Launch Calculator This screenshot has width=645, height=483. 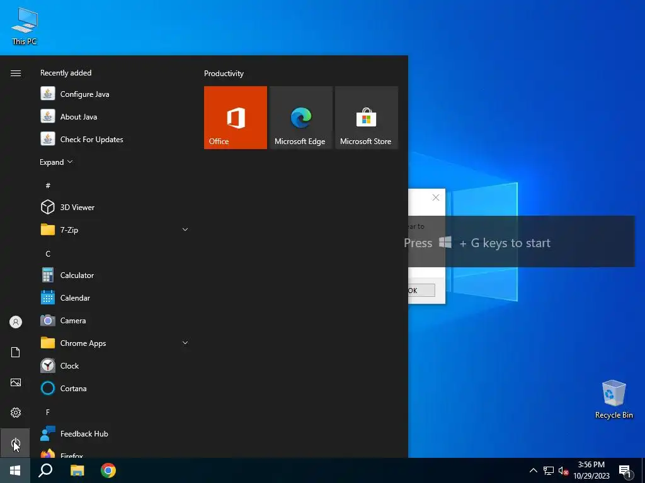point(115,275)
